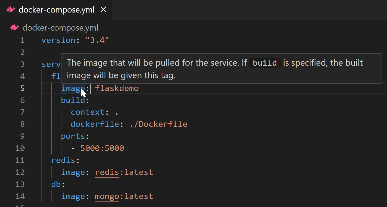Image resolution: width=387 pixels, height=207 pixels.
Task: Click the 5000:5000 port mapping
Action: pos(102,148)
